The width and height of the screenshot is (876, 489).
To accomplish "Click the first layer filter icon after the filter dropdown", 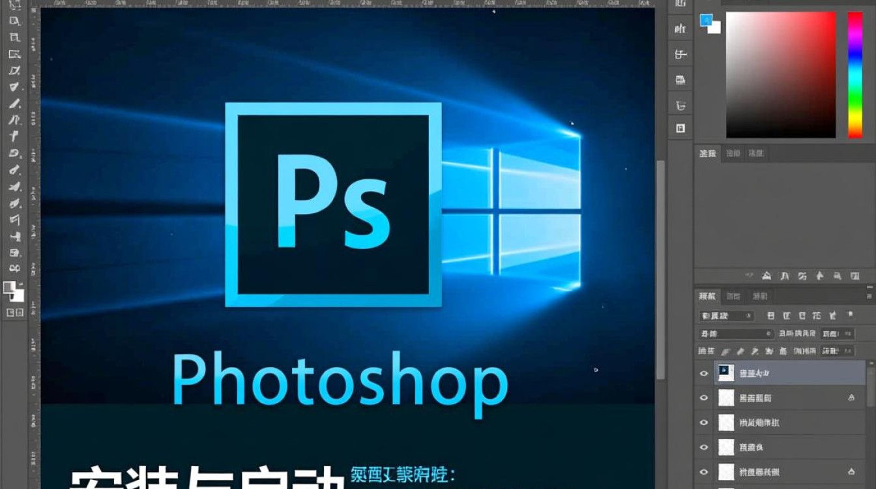I will click(x=771, y=316).
